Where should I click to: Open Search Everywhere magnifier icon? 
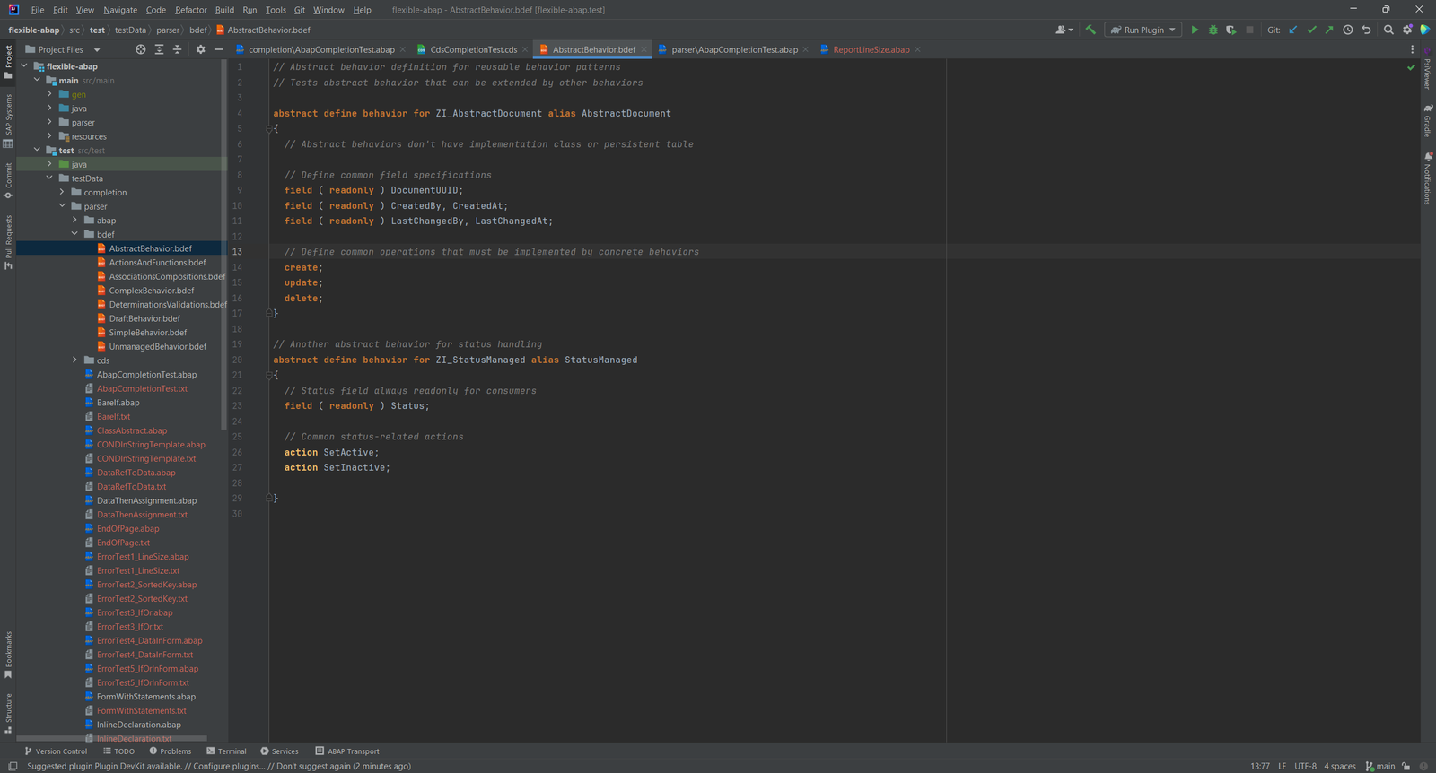click(1388, 30)
